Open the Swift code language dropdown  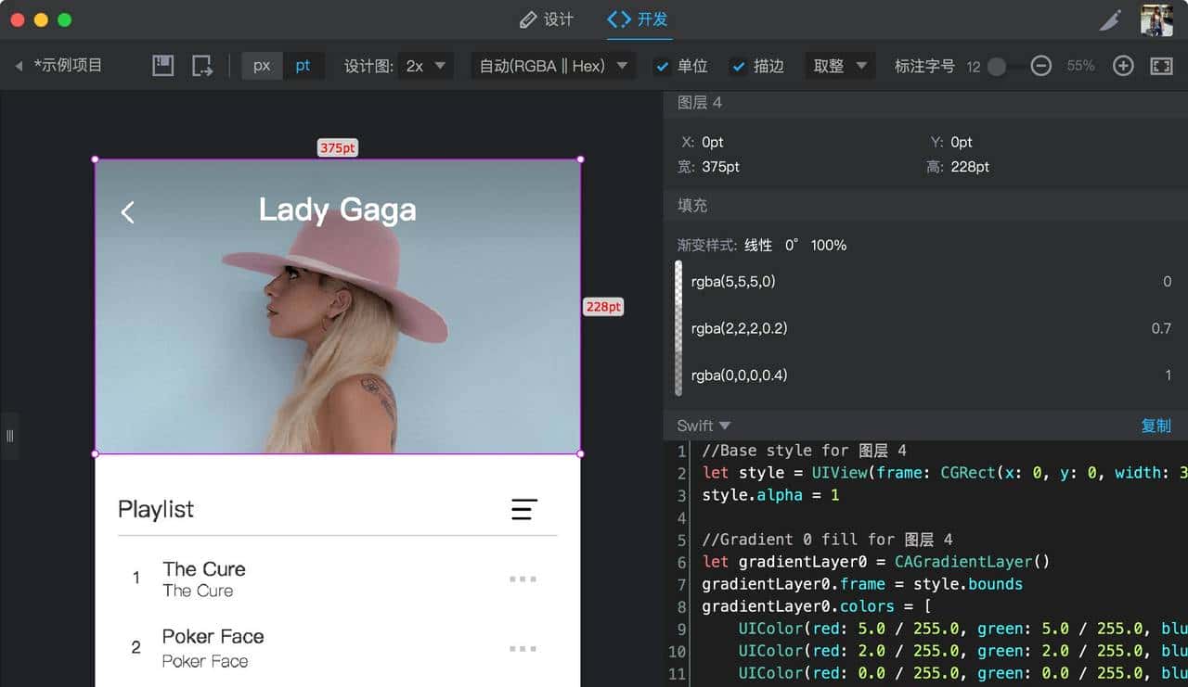[704, 426]
